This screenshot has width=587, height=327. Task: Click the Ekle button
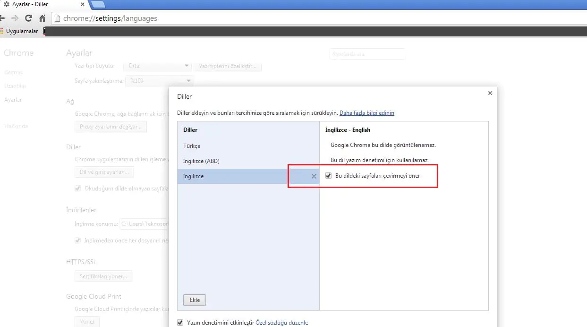tap(194, 300)
